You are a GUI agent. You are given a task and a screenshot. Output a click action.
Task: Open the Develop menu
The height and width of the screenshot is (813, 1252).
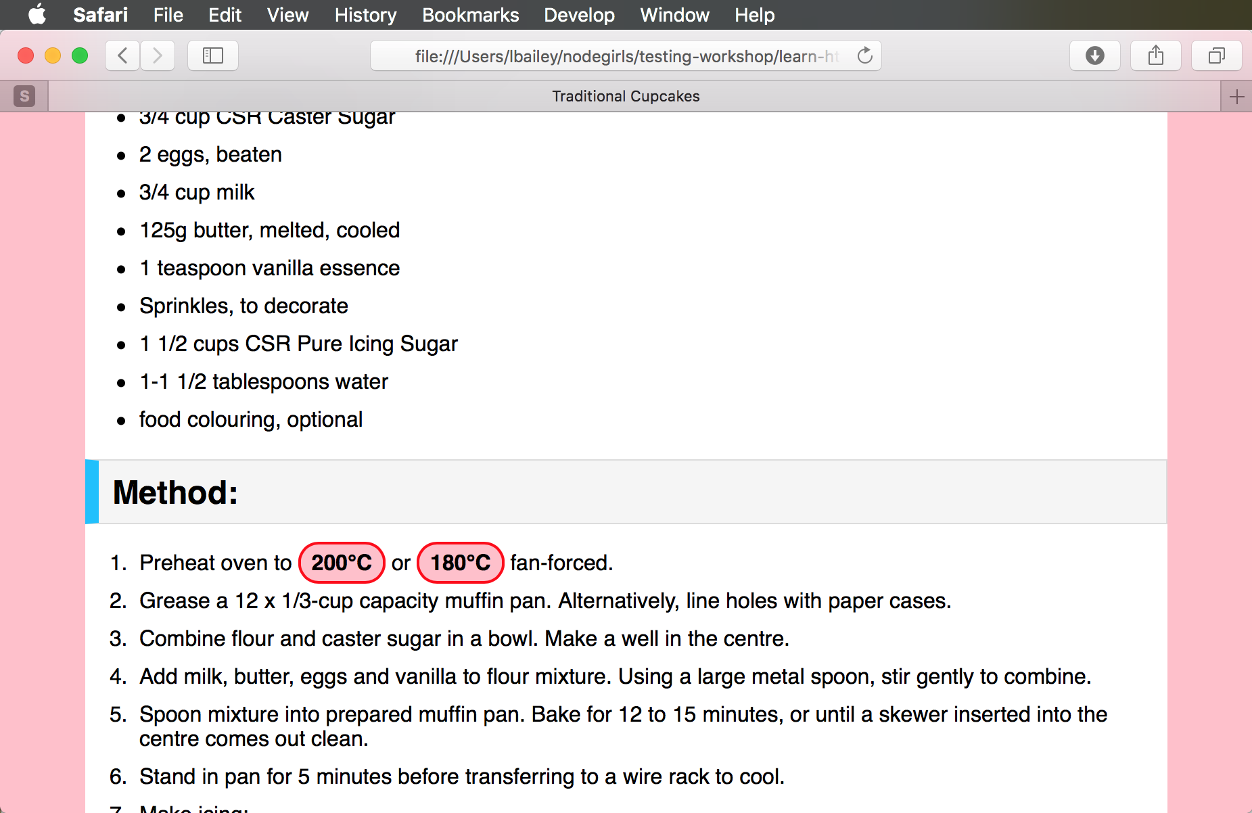point(579,14)
